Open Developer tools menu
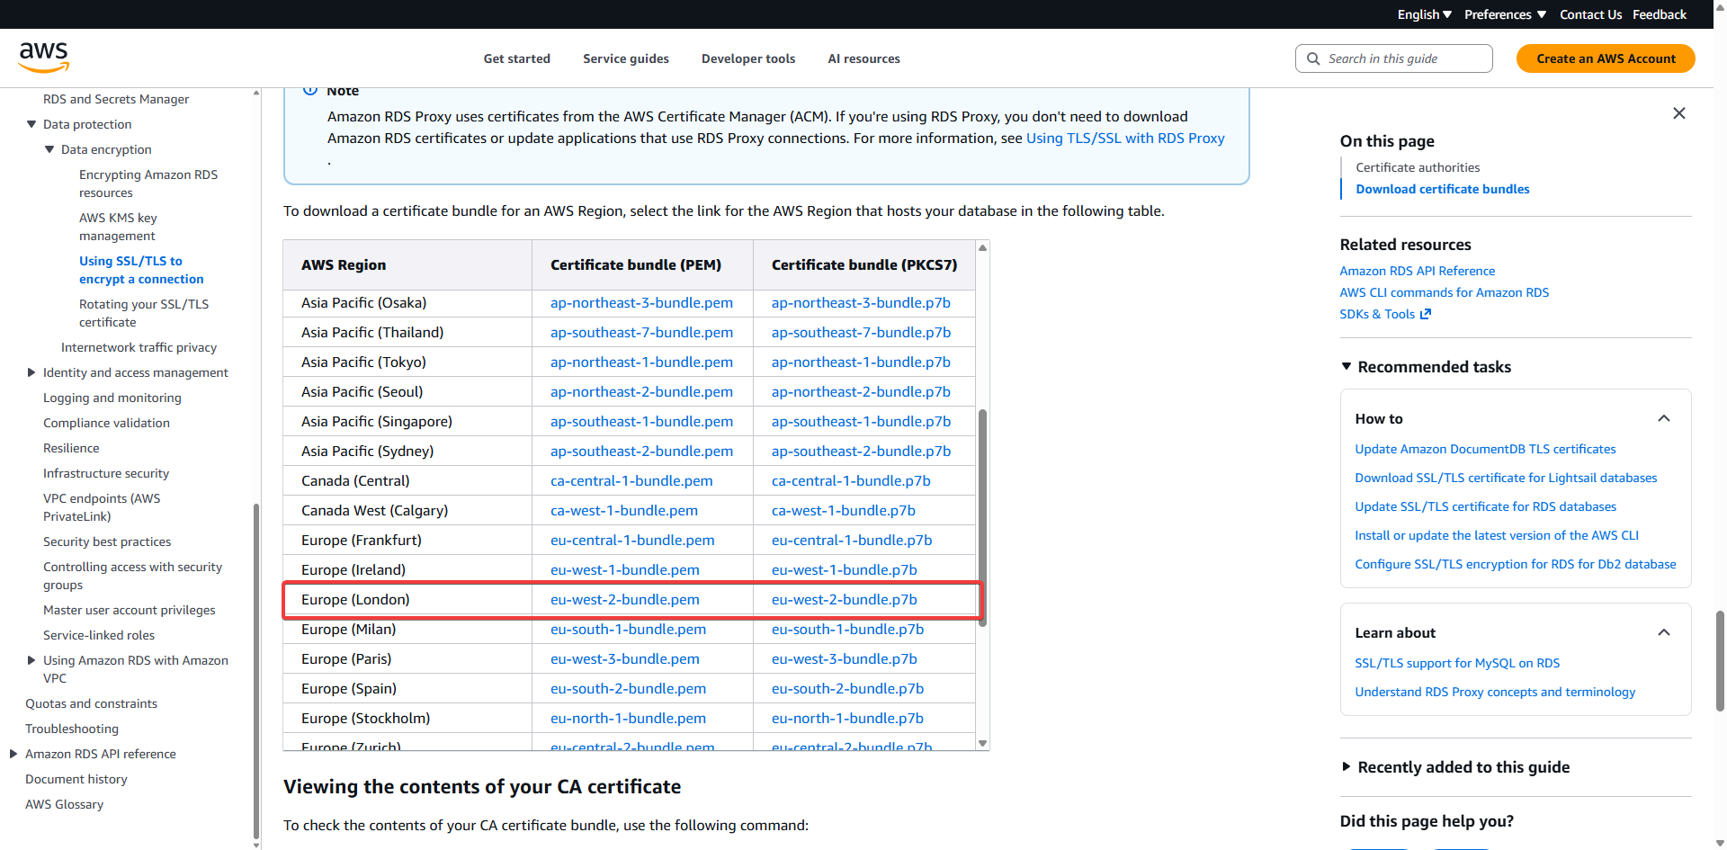Viewport: 1727px width, 850px height. (748, 58)
